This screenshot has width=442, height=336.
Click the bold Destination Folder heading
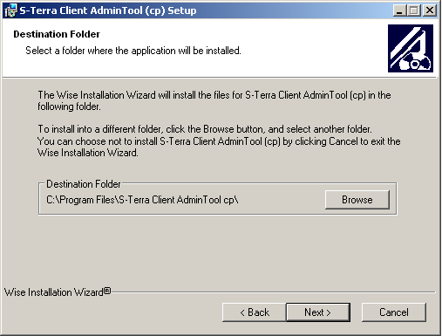pyautogui.click(x=57, y=34)
